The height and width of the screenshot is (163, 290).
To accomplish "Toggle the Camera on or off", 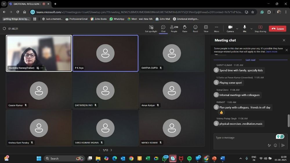I will tap(230, 28).
